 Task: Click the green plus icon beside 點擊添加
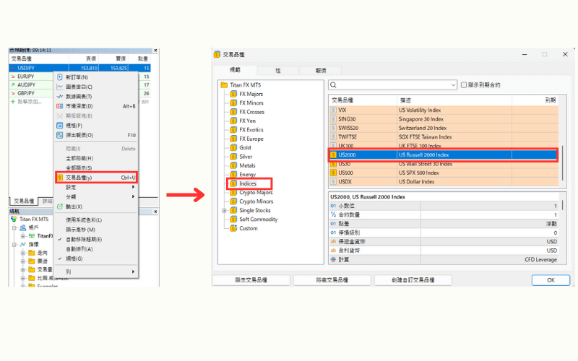(x=13, y=102)
